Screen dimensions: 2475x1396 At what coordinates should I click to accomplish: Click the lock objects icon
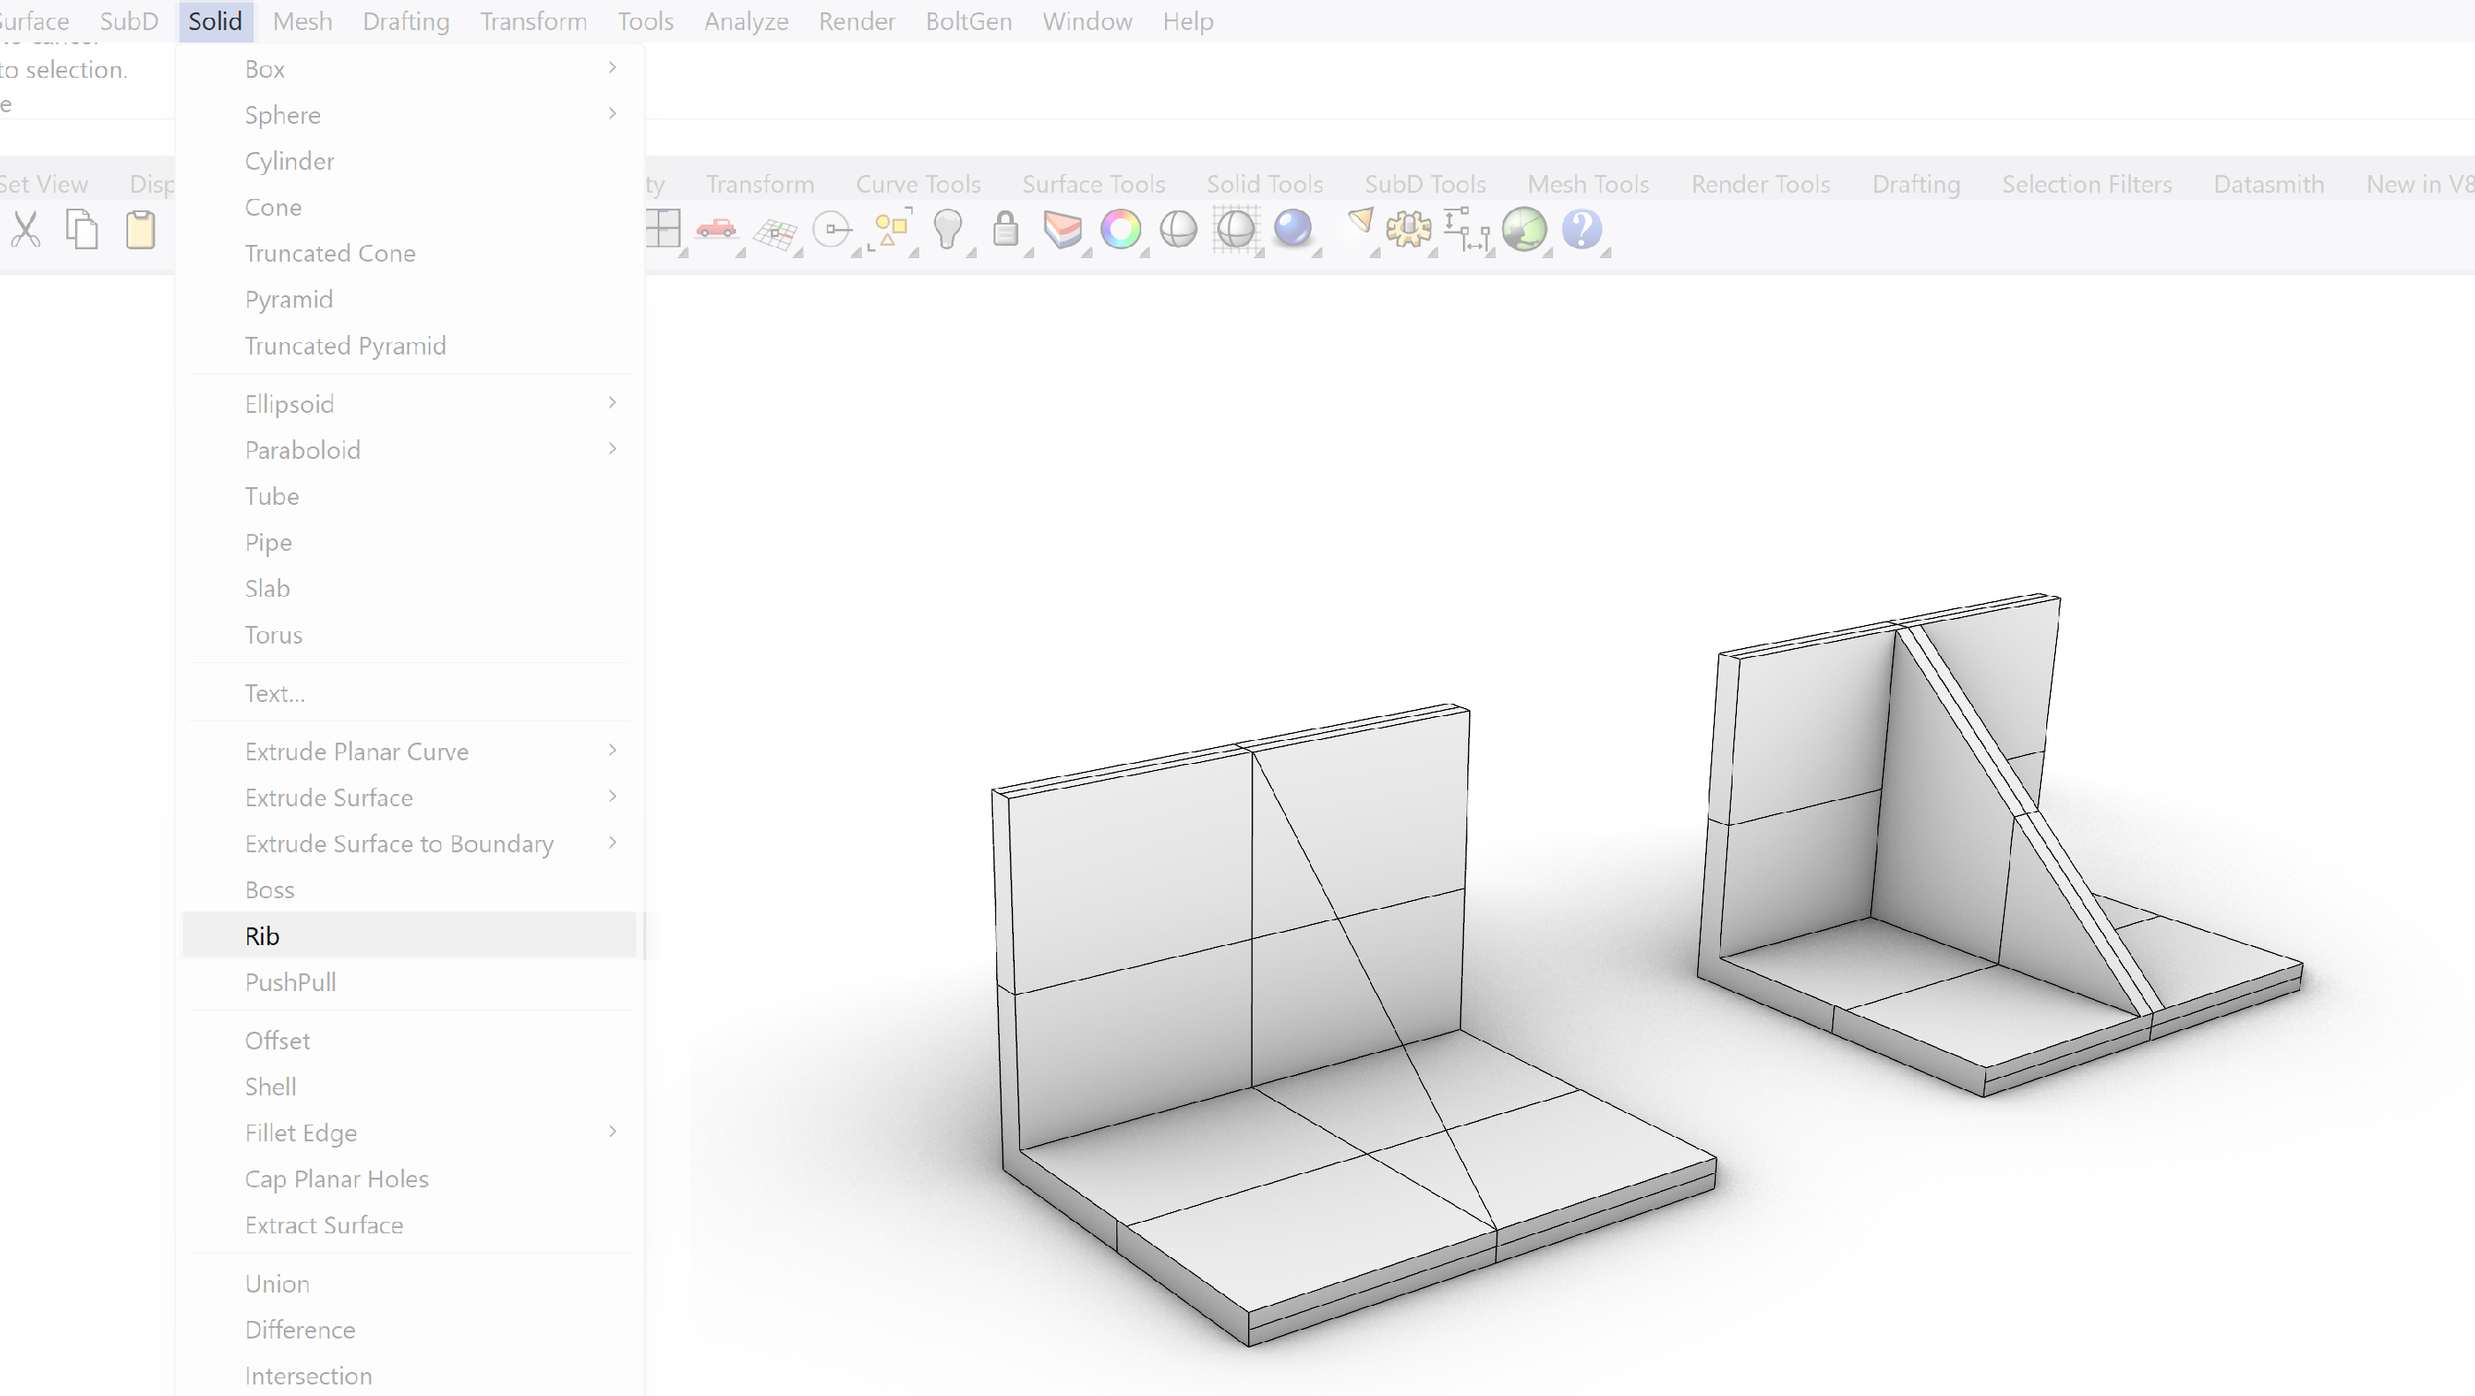click(1006, 231)
